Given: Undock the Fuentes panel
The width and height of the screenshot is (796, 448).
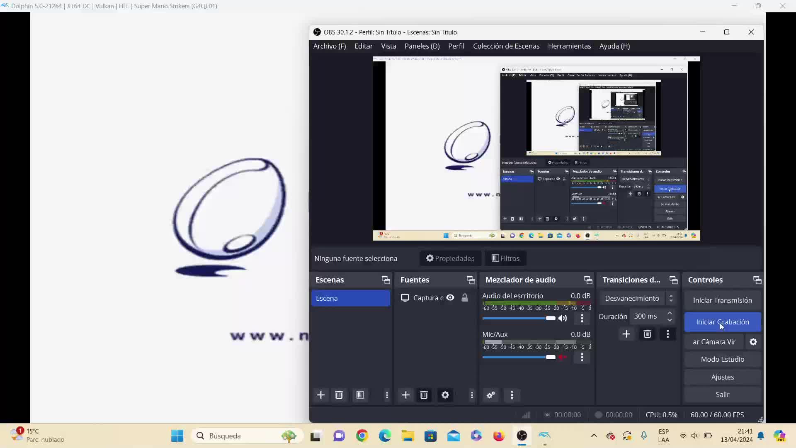Looking at the screenshot, I should pos(471,280).
